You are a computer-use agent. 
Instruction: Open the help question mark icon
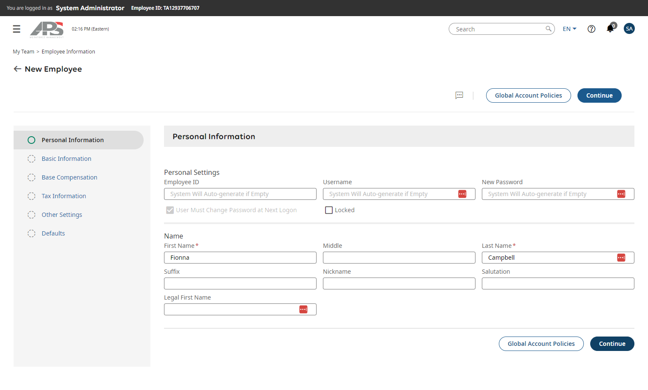pyautogui.click(x=591, y=29)
